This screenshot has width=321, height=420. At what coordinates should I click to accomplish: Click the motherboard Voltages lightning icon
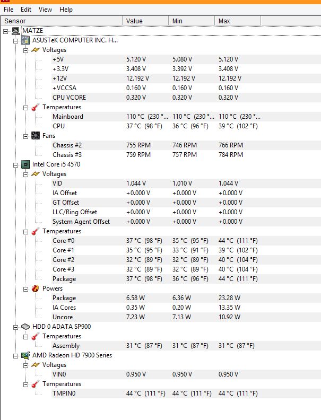[36, 50]
